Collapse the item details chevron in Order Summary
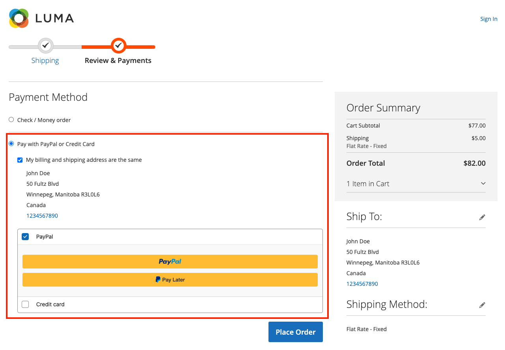Viewport: 505px width, 350px height. (x=483, y=183)
